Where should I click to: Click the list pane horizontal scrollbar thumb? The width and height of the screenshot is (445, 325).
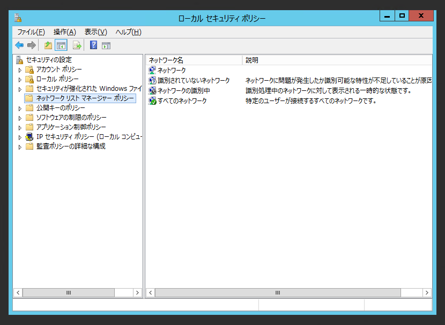click(278, 292)
